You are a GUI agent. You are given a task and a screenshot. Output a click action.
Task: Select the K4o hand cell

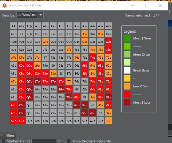coord(21,105)
